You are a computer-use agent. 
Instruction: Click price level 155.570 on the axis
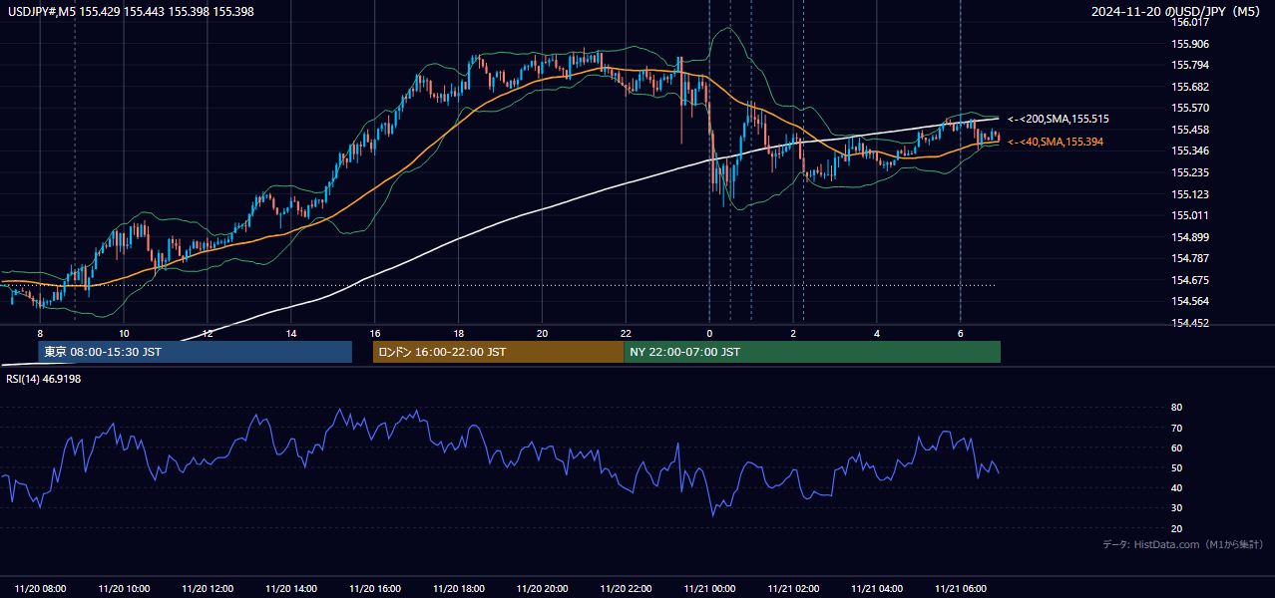pyautogui.click(x=1190, y=109)
